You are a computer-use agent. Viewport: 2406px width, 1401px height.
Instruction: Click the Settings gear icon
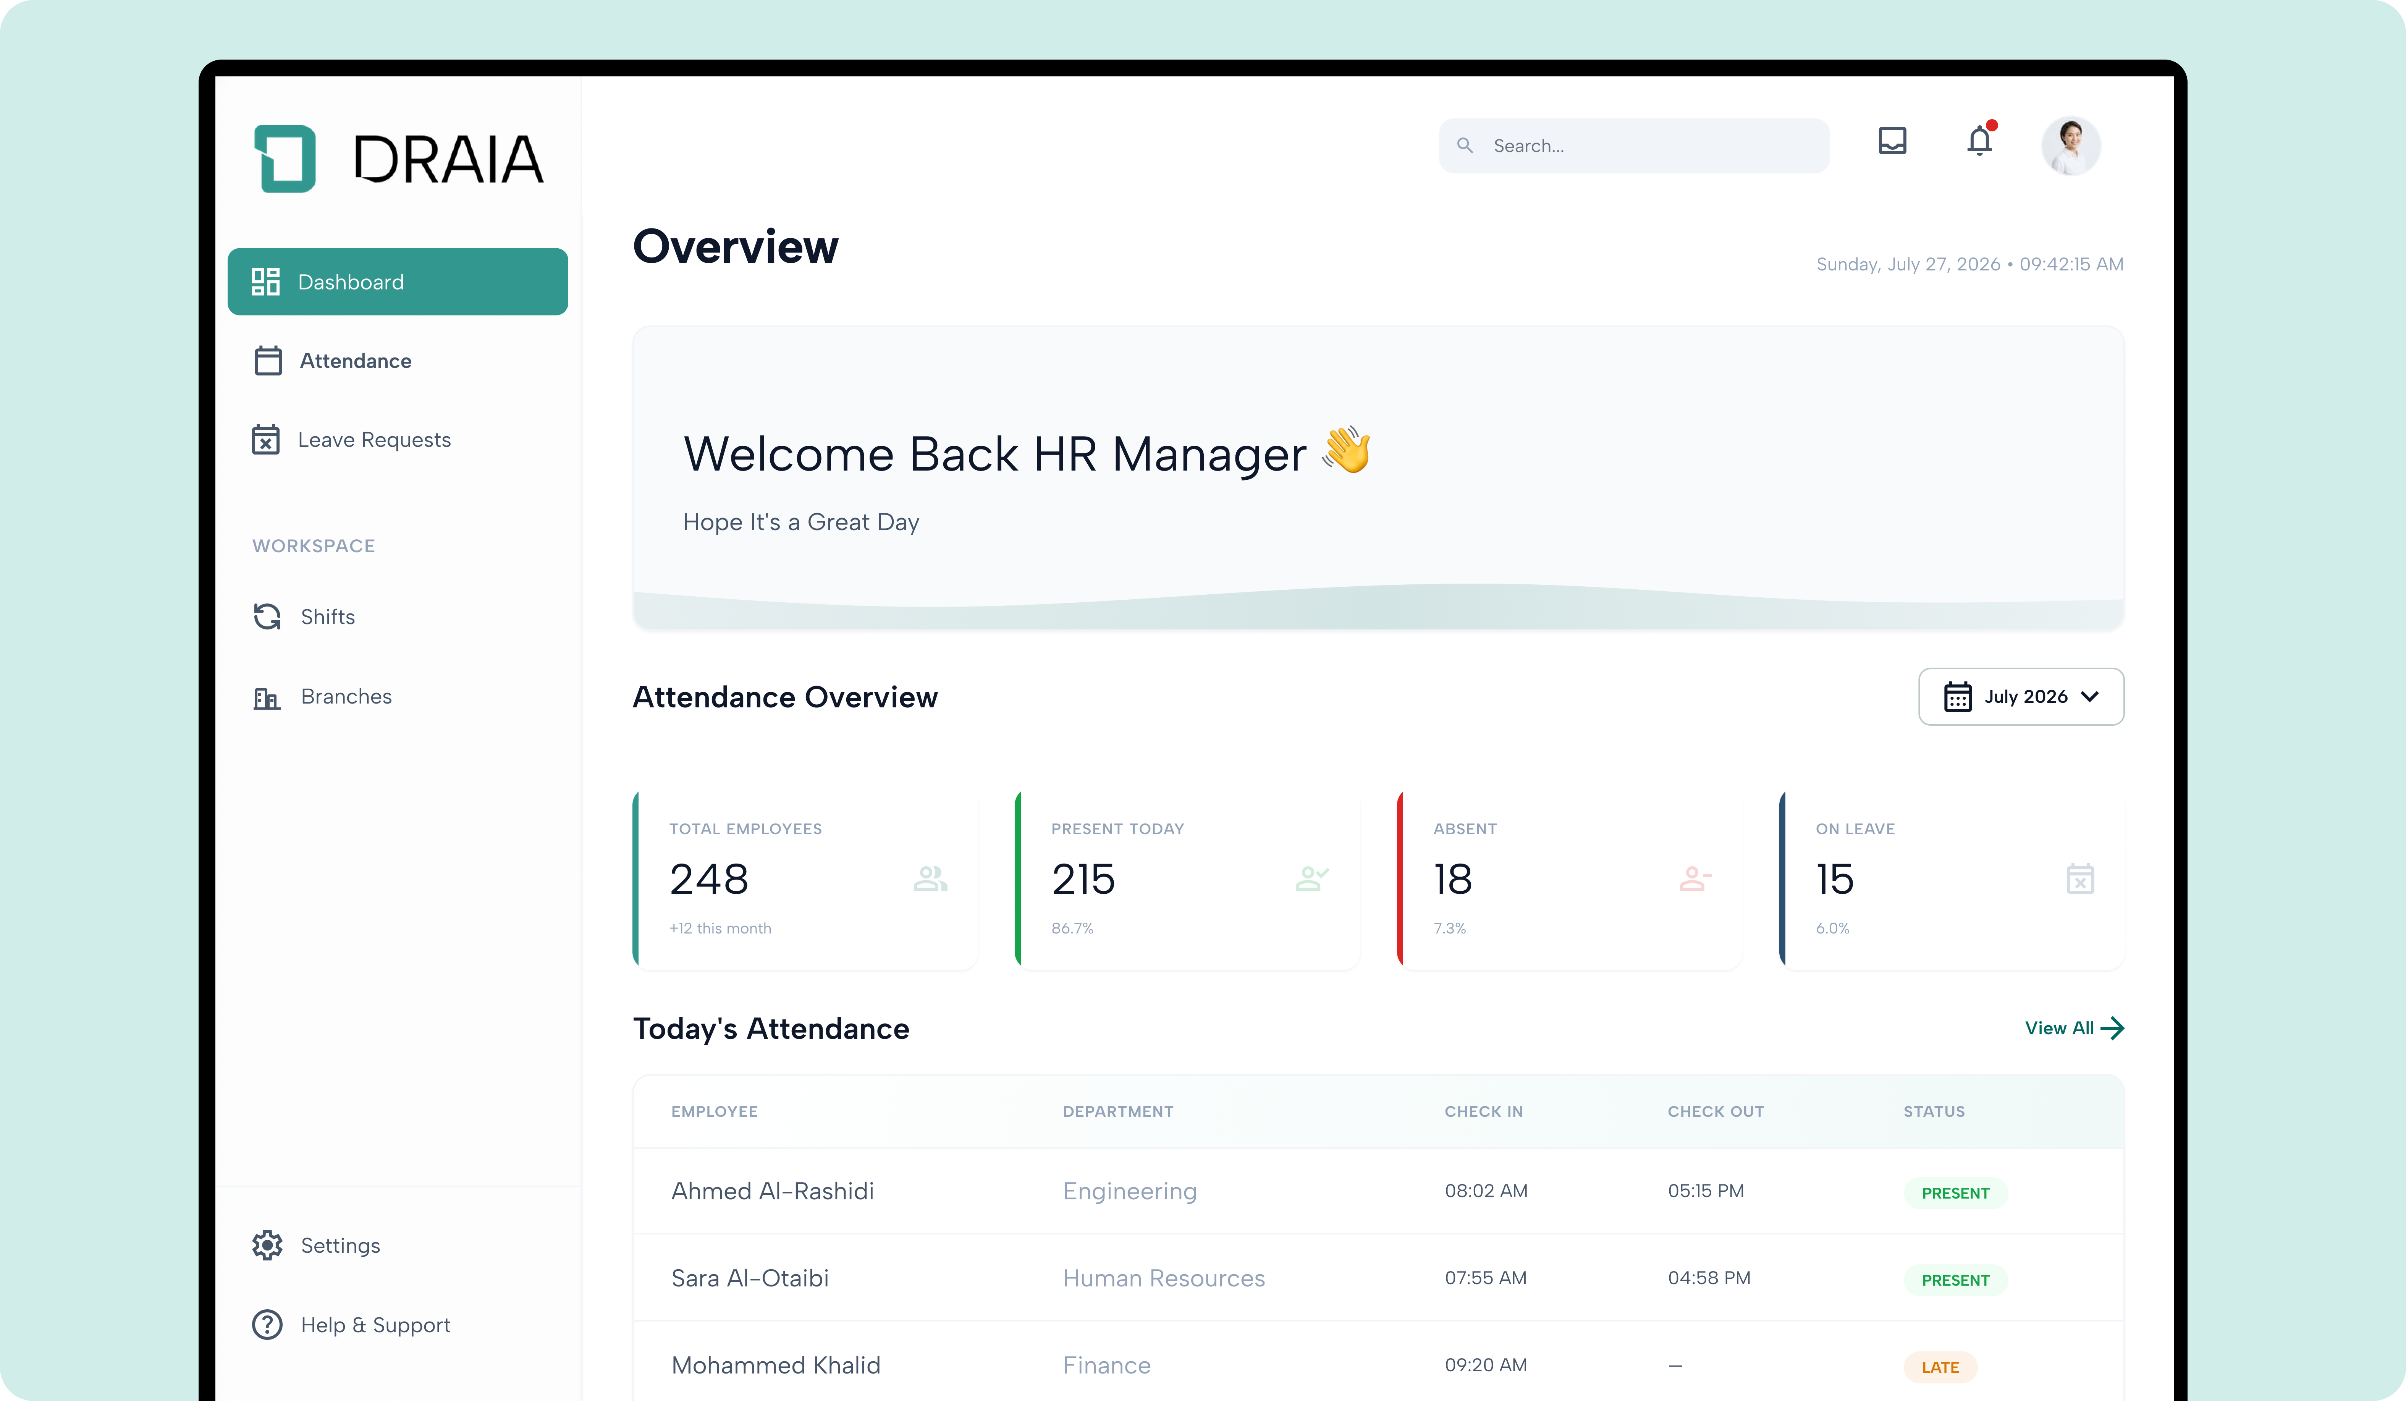[x=267, y=1245]
